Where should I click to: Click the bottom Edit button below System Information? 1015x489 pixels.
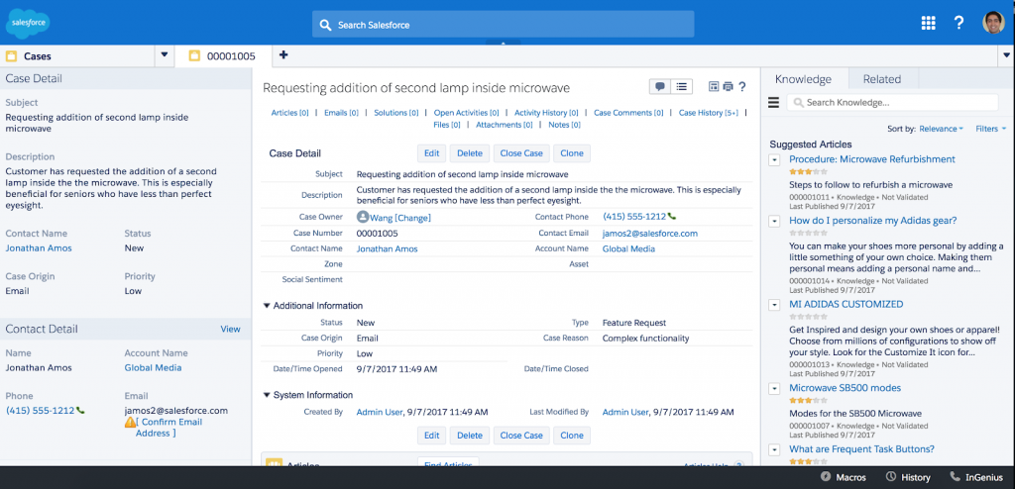click(x=432, y=436)
